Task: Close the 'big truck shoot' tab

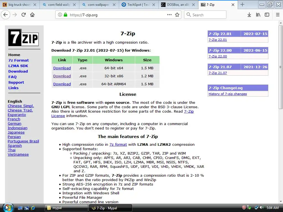Action: [35, 5]
